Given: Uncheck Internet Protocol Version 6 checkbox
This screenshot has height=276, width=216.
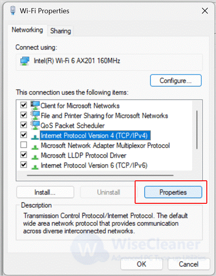Looking at the screenshot, I should tap(23, 165).
